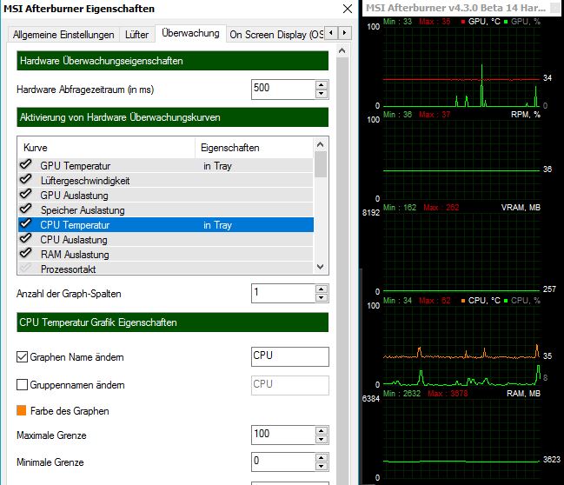The image size is (564, 485).
Task: Click the Graph-Spalten number field
Action: [283, 293]
